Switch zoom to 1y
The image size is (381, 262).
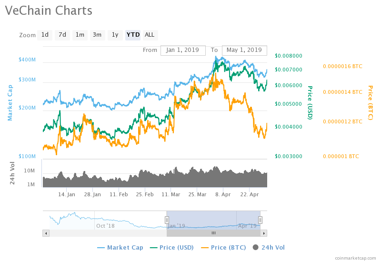click(115, 35)
